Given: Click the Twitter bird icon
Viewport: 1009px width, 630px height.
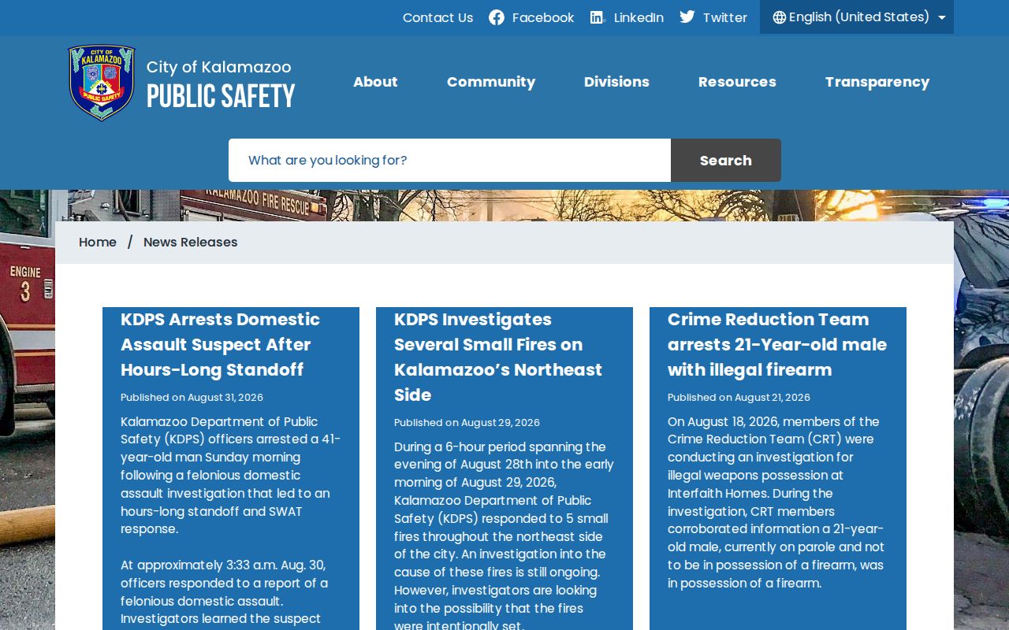Looking at the screenshot, I should tap(687, 17).
